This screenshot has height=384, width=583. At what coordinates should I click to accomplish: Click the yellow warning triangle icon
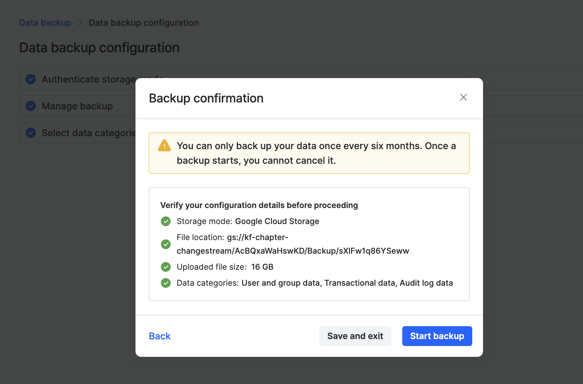point(164,146)
